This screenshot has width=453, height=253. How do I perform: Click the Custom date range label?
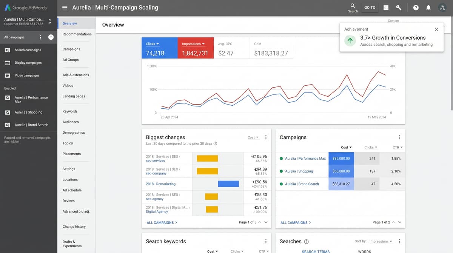tap(393, 21)
